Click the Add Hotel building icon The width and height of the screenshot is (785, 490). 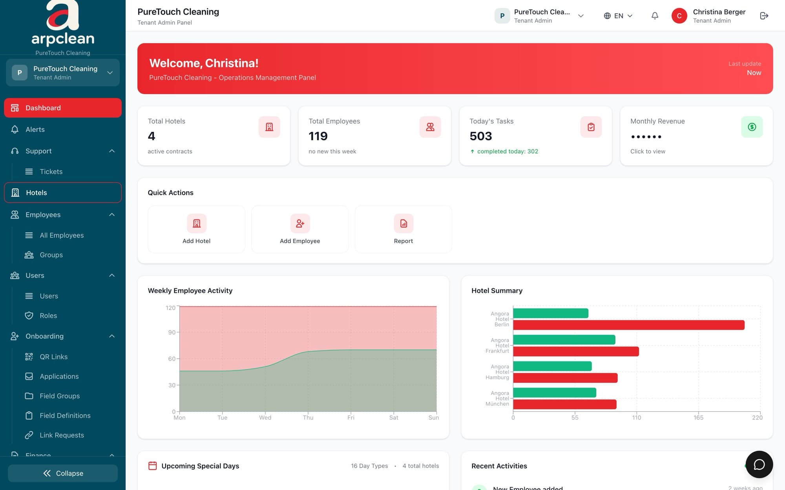pos(197,223)
